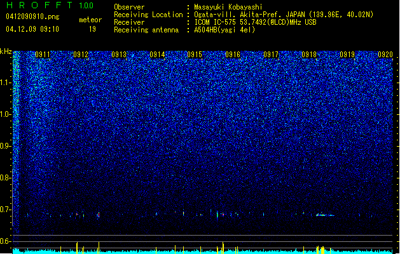This screenshot has width=400, height=254.
Task: Click the meteor label
Action: tap(90, 20)
